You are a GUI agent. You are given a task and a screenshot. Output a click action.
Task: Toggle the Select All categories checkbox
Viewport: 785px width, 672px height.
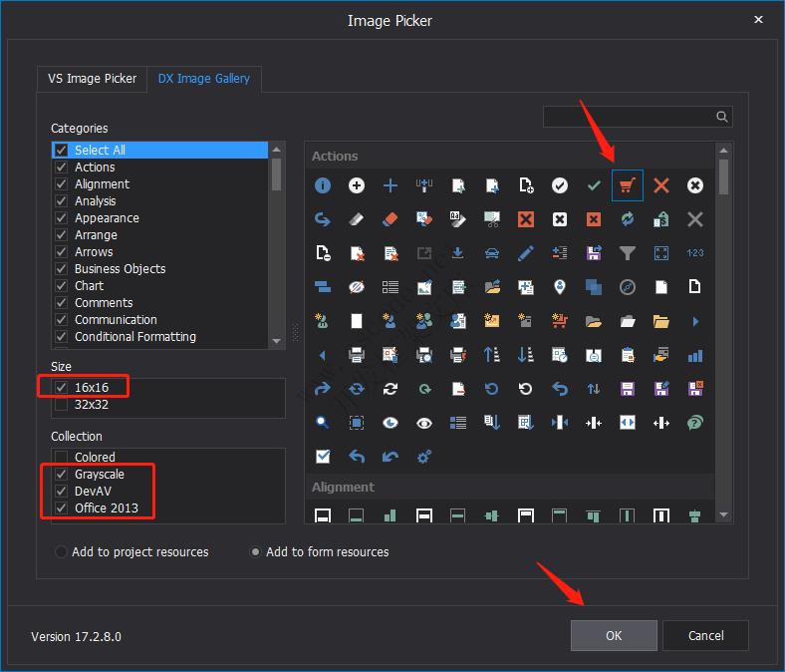click(x=62, y=151)
